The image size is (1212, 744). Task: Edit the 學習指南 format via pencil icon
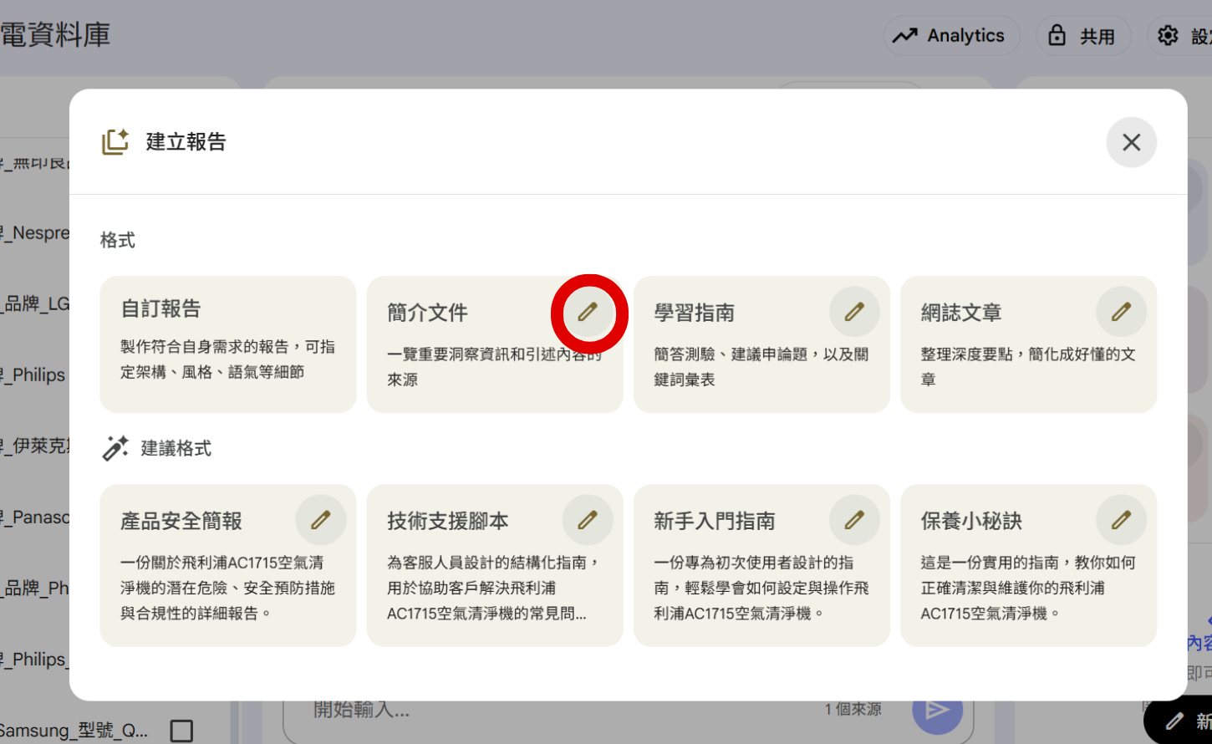coord(854,310)
